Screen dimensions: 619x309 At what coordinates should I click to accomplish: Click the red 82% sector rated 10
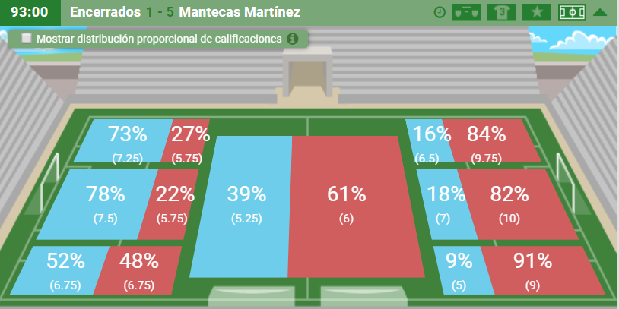(x=518, y=204)
